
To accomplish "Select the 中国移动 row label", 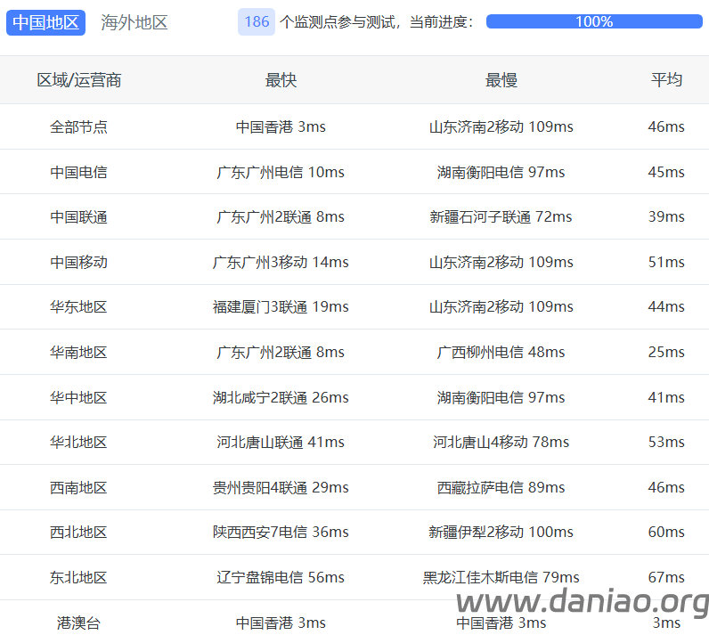I will pyautogui.click(x=78, y=262).
